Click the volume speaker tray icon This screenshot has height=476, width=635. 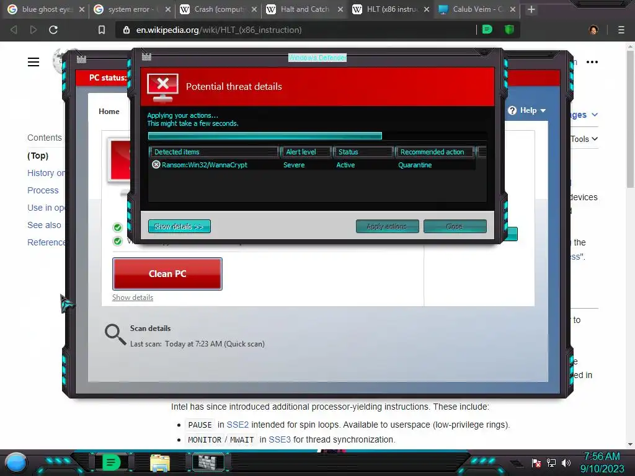(x=566, y=462)
